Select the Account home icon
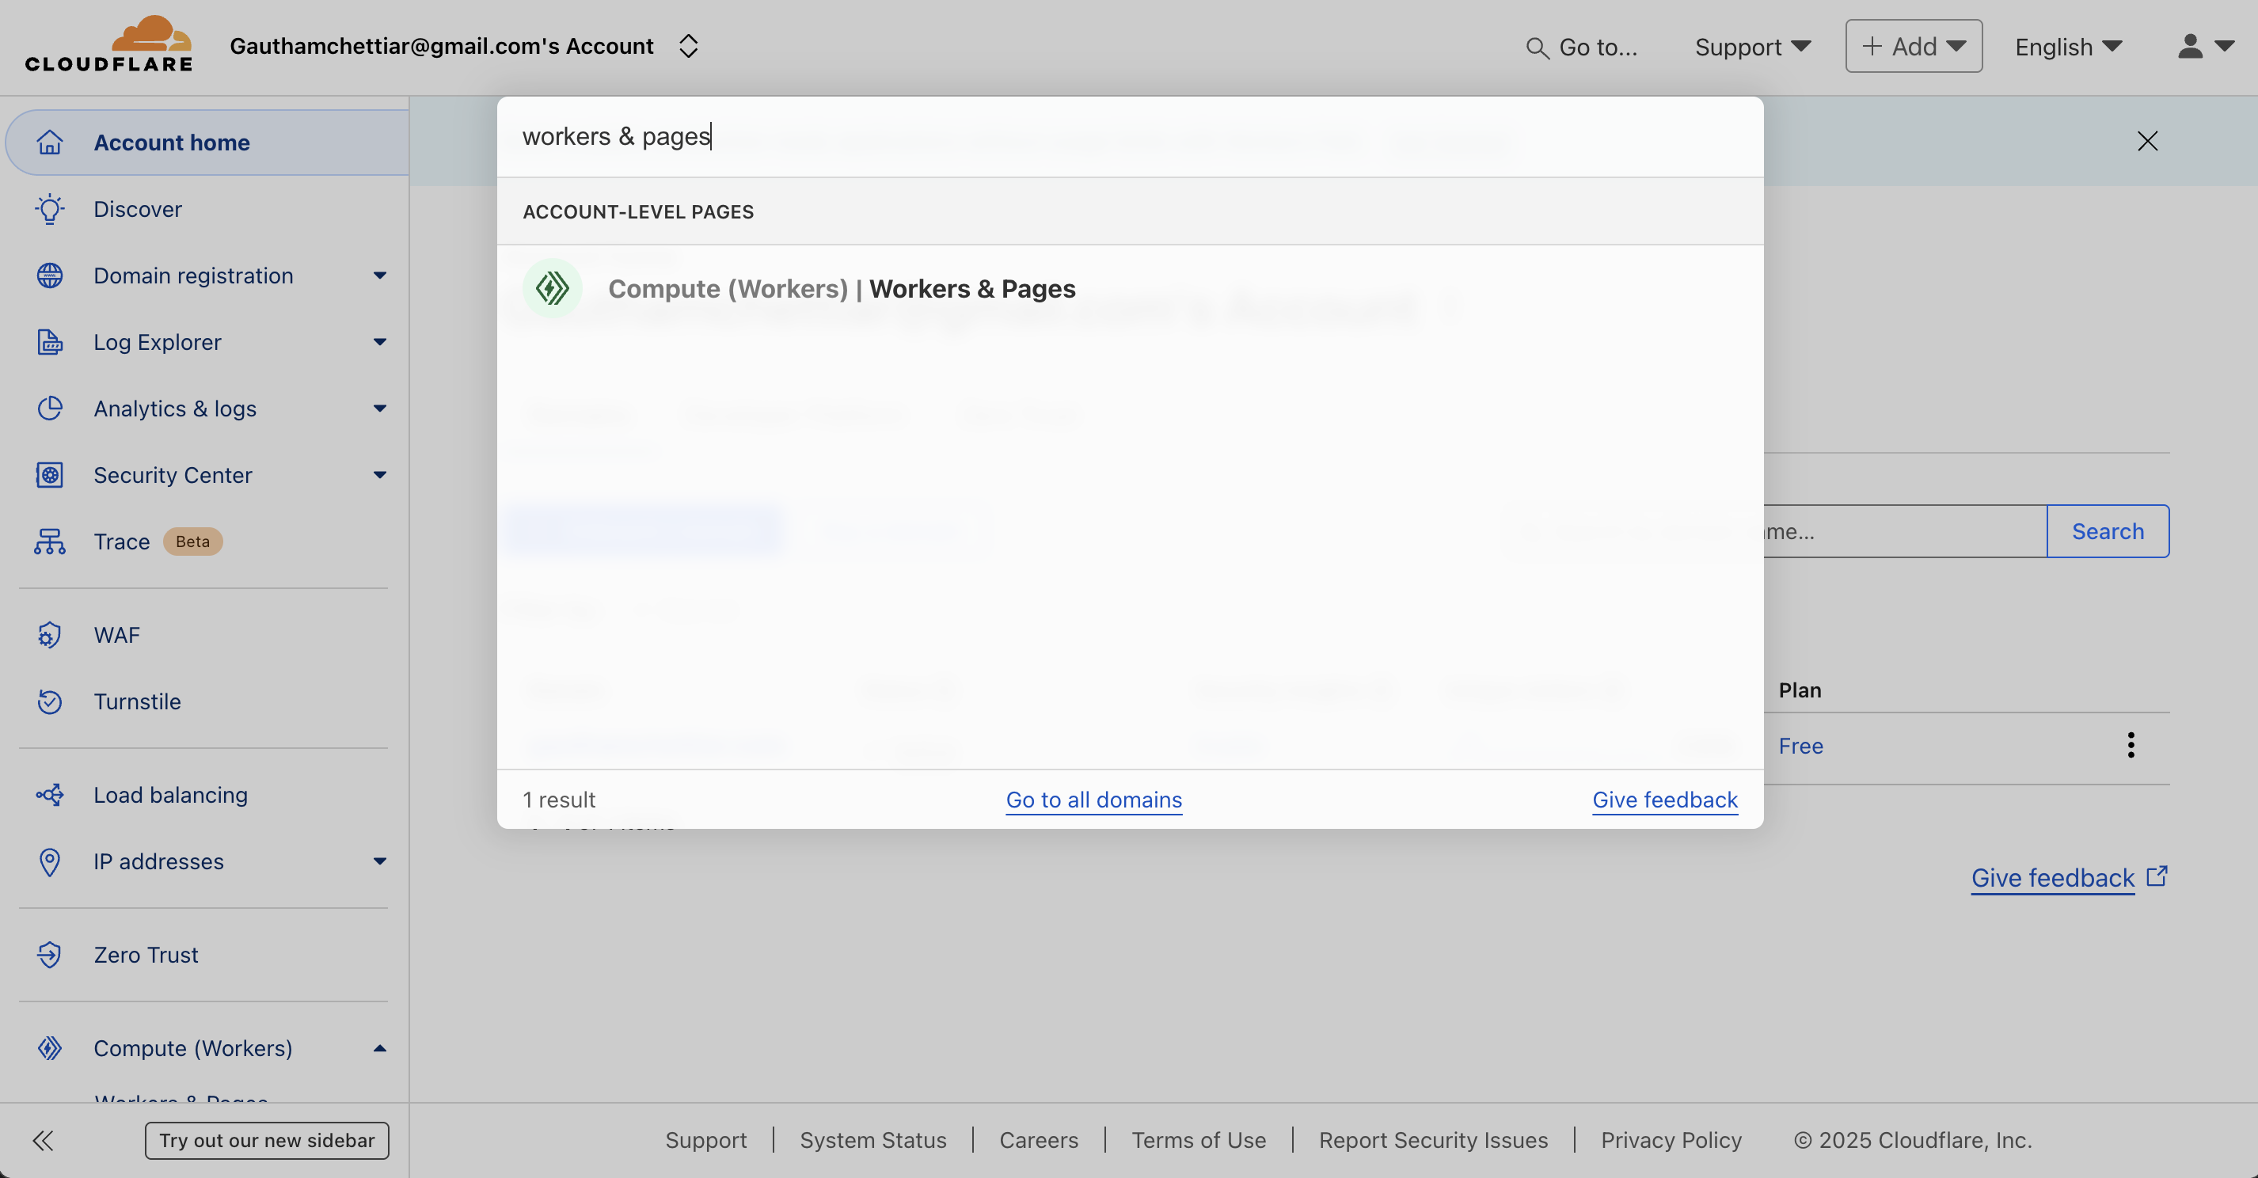This screenshot has height=1178, width=2258. point(50,142)
